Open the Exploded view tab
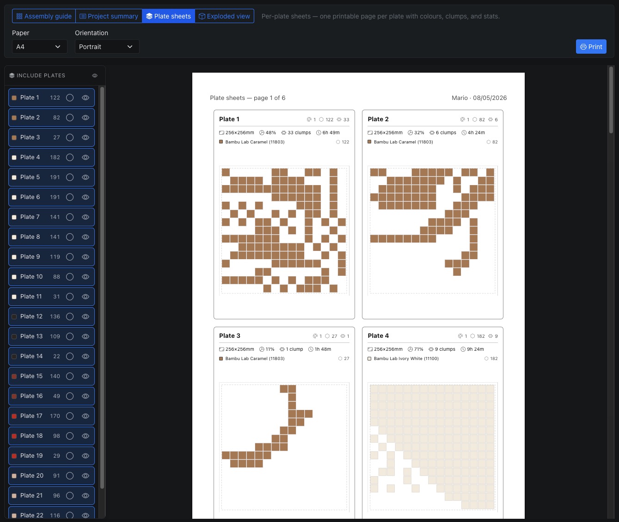This screenshot has width=619, height=522. click(x=224, y=16)
